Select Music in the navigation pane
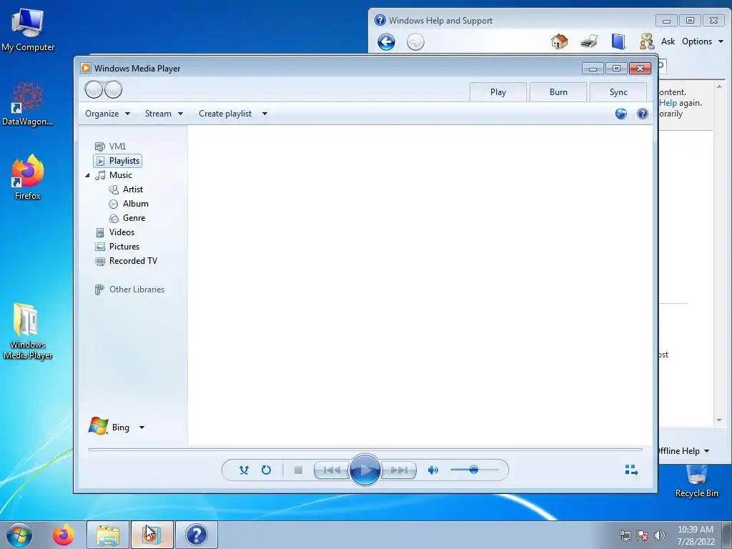Viewport: 732px width, 549px height. click(x=114, y=175)
